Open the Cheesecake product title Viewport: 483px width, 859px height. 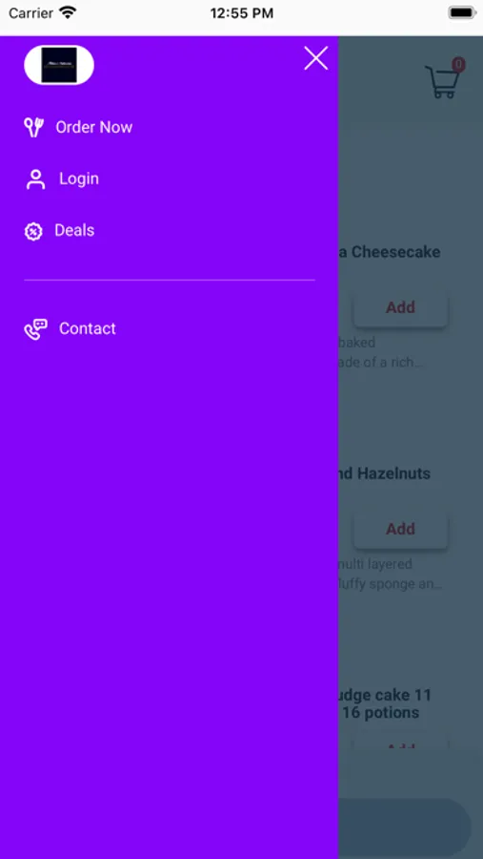pos(390,252)
